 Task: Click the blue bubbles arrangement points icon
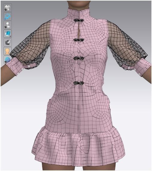7,16
